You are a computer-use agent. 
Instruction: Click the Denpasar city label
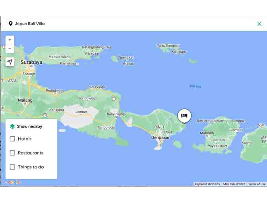click(161, 137)
